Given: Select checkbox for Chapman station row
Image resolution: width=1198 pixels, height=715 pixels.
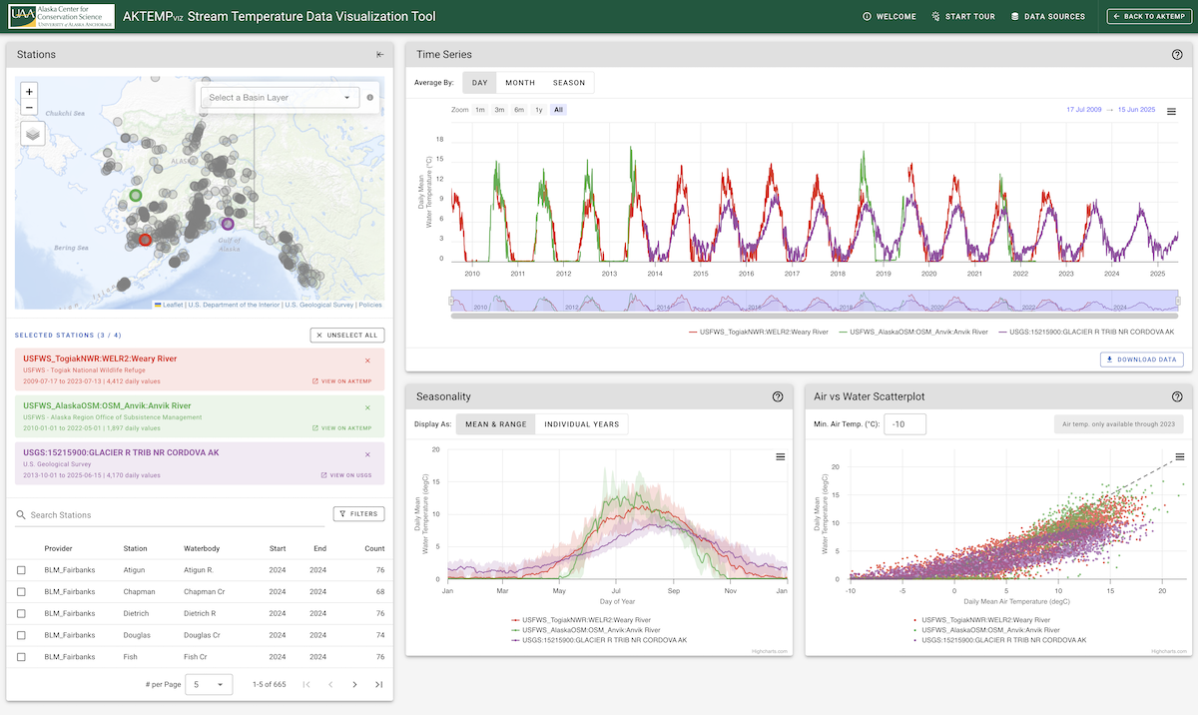Looking at the screenshot, I should point(22,591).
